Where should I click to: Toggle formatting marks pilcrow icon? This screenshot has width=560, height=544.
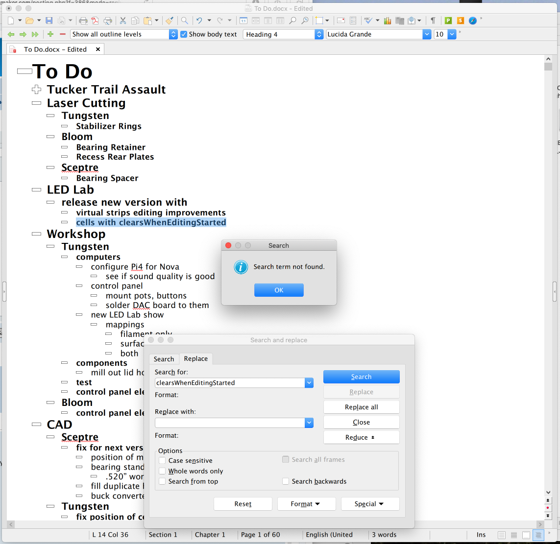point(433,21)
